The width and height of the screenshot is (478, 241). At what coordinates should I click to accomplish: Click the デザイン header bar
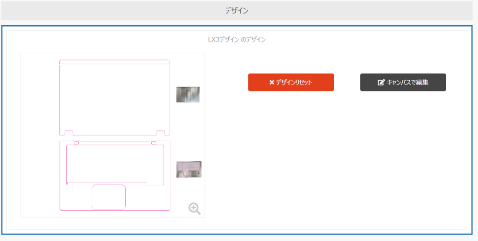tap(237, 11)
